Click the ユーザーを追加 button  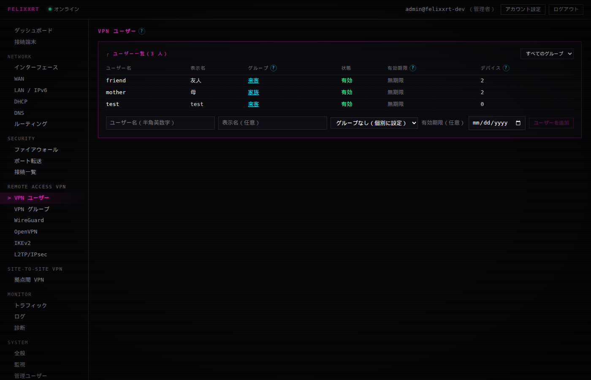[x=551, y=123]
